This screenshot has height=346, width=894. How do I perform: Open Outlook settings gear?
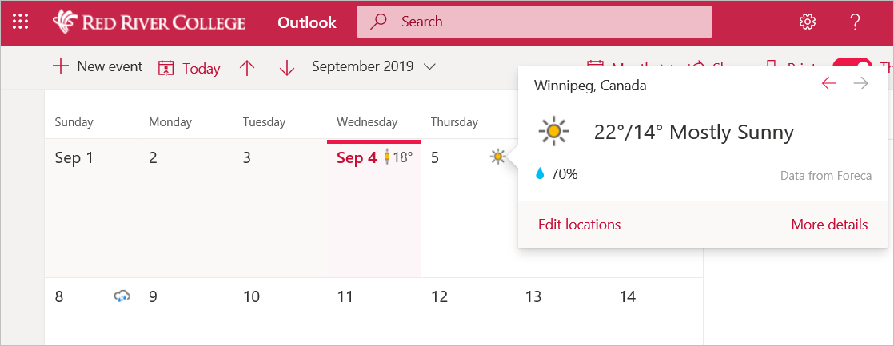point(808,22)
